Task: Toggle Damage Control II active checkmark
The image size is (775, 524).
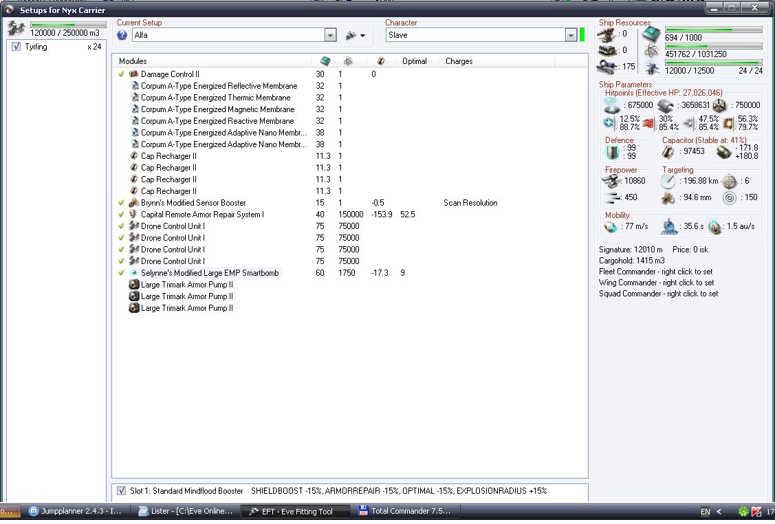Action: click(121, 74)
